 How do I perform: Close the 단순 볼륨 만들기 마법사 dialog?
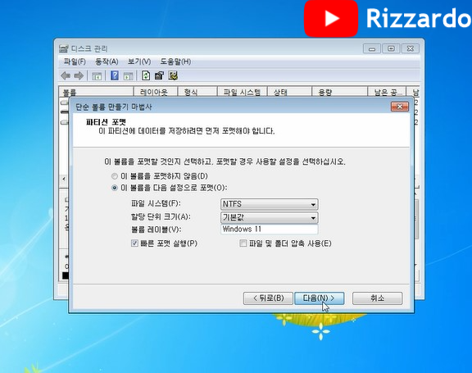tap(400, 107)
